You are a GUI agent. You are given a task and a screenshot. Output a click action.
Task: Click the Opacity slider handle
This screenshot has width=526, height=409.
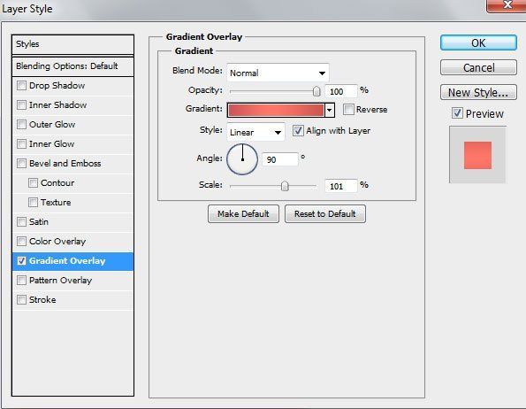click(316, 91)
